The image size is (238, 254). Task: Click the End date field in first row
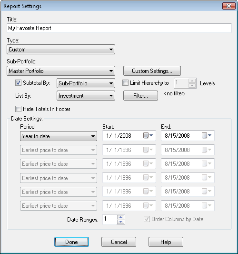click(188, 135)
